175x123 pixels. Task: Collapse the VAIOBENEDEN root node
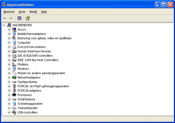coord(4,25)
